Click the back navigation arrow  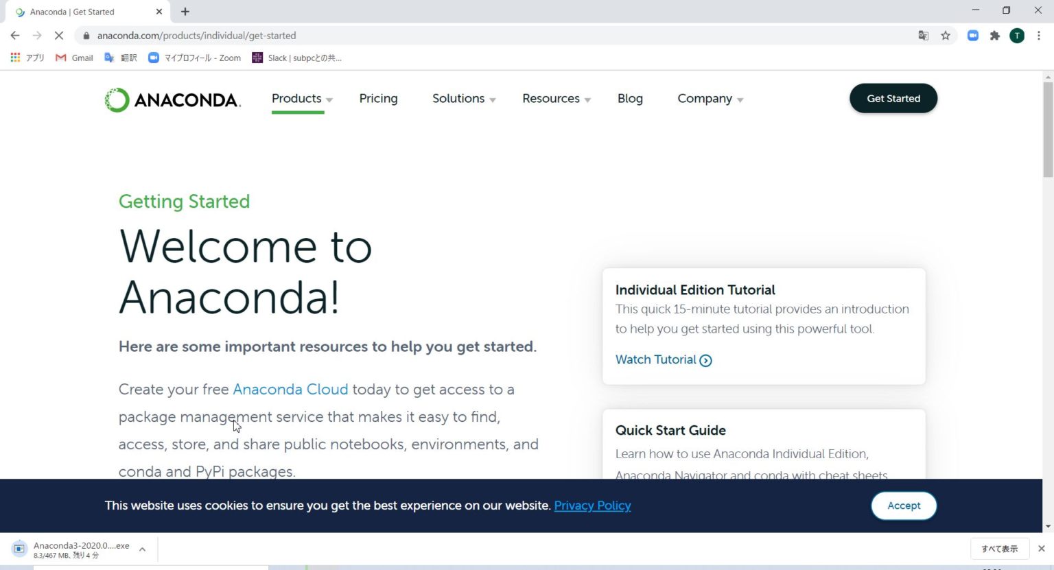coord(14,35)
